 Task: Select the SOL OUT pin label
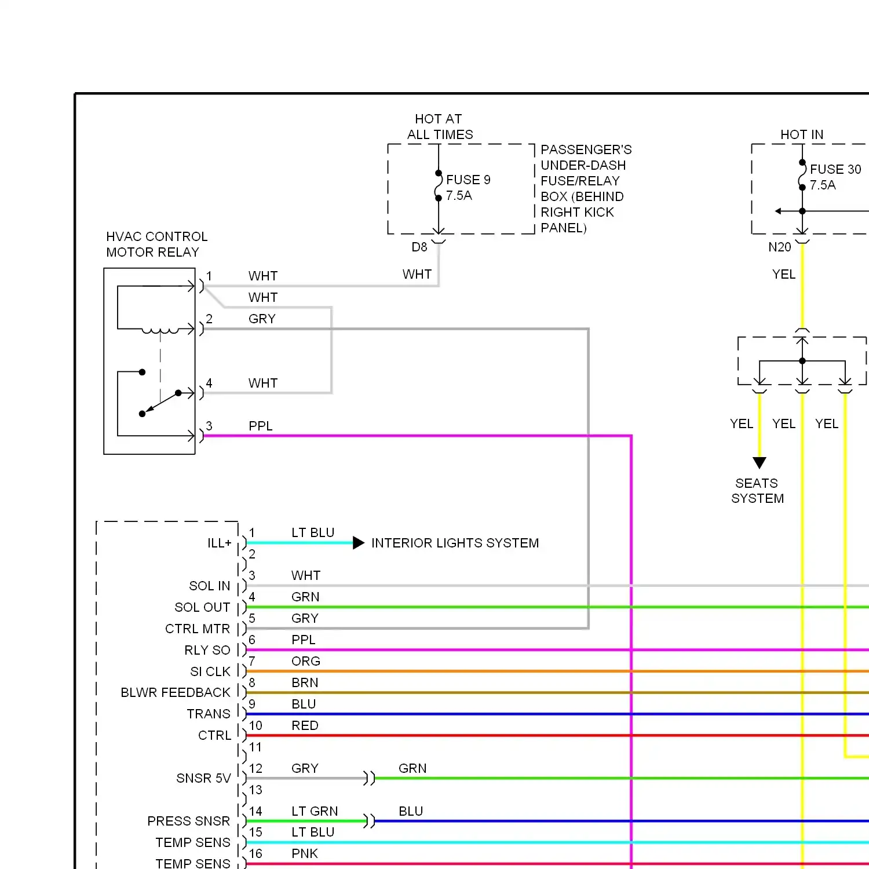click(x=202, y=608)
